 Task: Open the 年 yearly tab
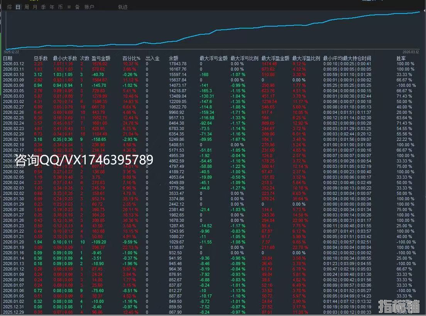[52, 7]
